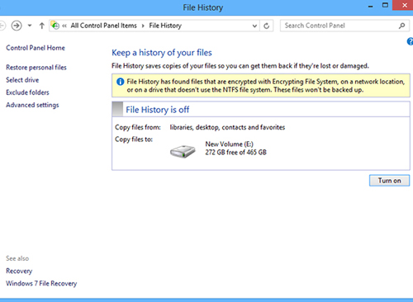Open the recent locations dropdown arrow
The image size is (413, 302).
coord(30,26)
